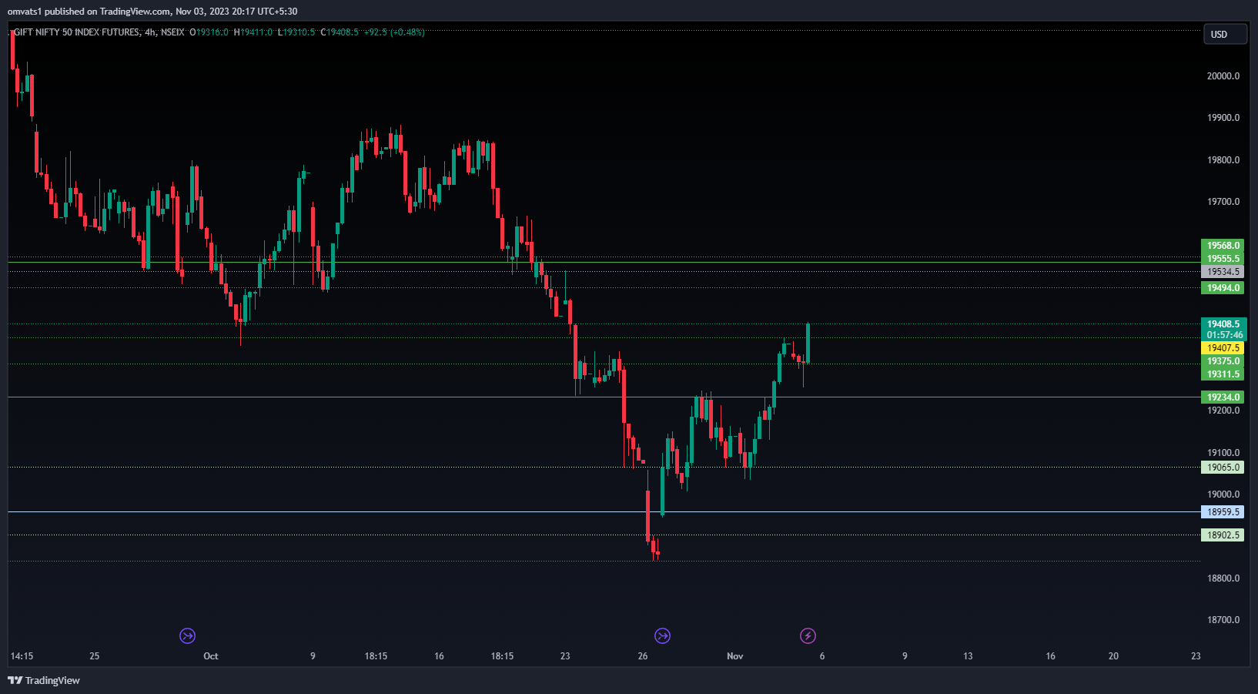This screenshot has width=1258, height=694.
Task: Click the yellow 19407.5 price label
Action: 1223,348
